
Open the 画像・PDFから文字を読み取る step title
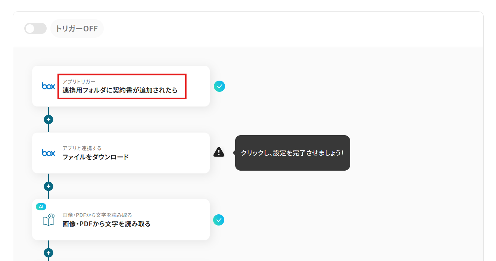click(x=106, y=224)
